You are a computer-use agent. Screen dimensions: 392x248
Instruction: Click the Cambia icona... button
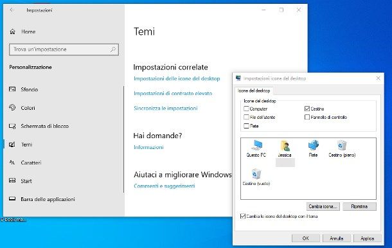click(x=323, y=206)
